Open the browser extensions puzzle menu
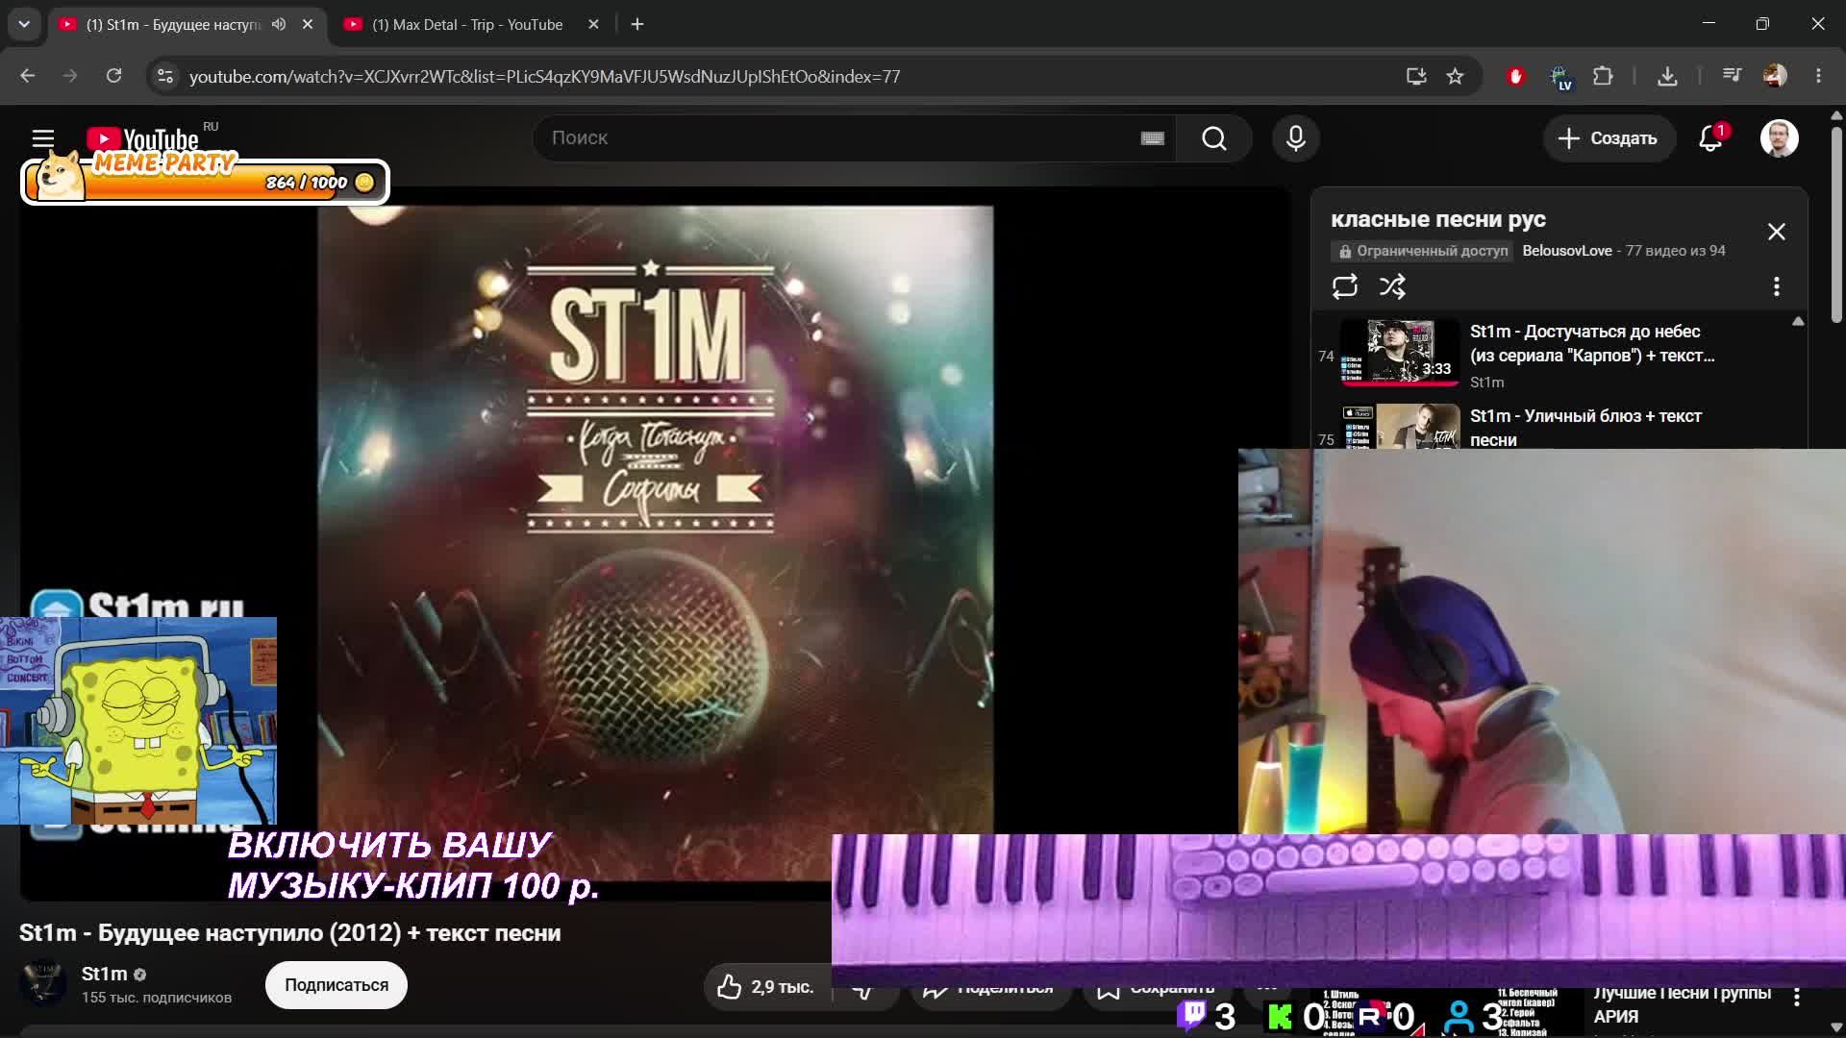The width and height of the screenshot is (1846, 1038). click(x=1603, y=76)
